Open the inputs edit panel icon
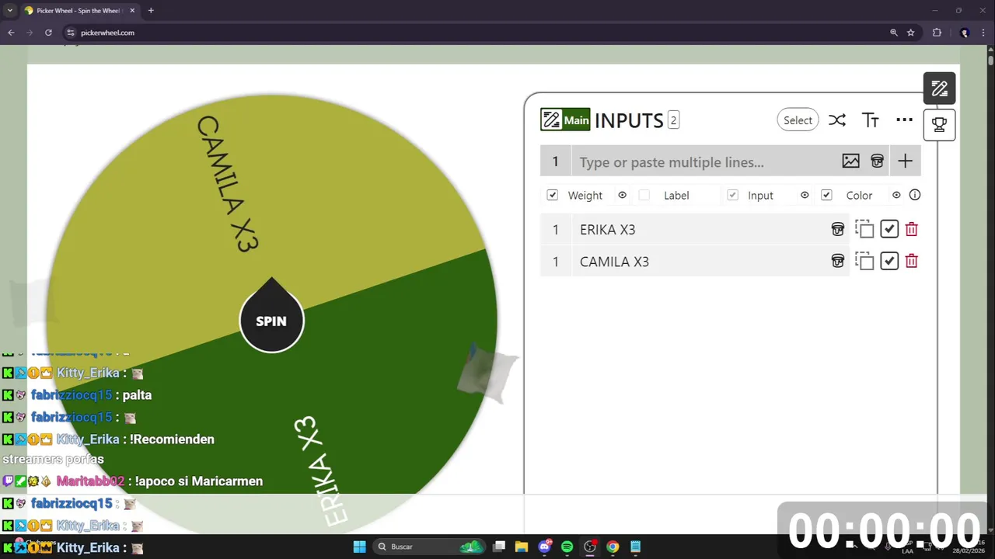995x559 pixels. (939, 89)
